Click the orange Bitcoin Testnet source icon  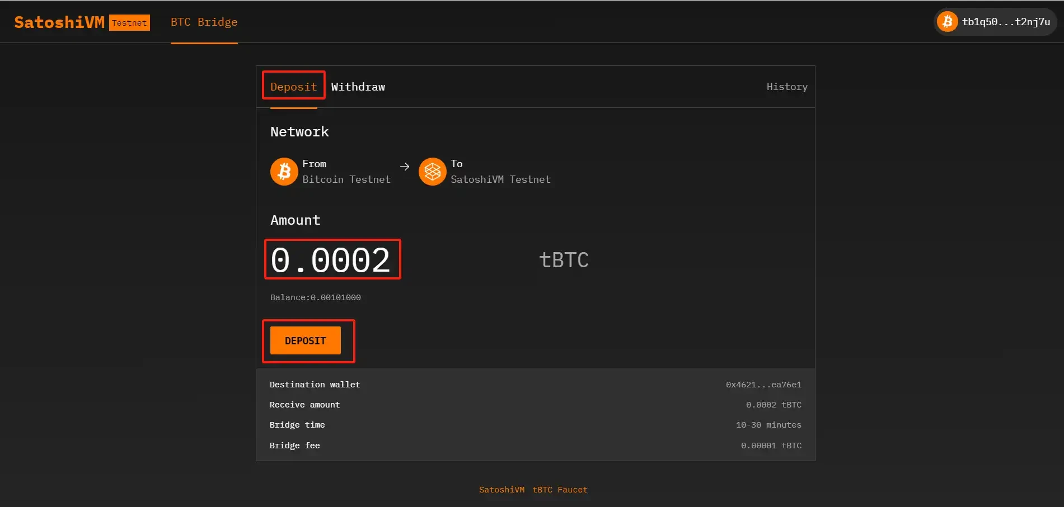click(x=284, y=171)
